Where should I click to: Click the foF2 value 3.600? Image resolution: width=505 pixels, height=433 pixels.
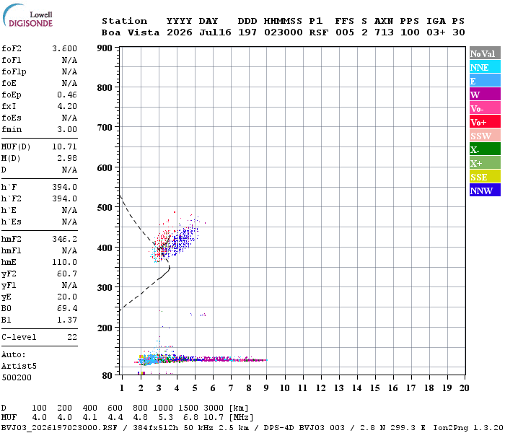click(64, 48)
